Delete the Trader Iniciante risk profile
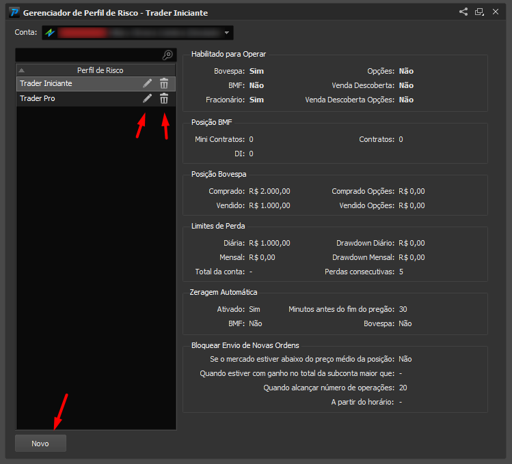 pyautogui.click(x=164, y=83)
